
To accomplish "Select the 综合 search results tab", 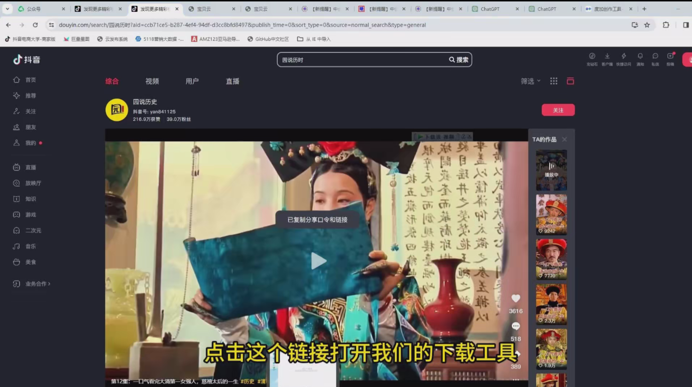I will click(x=112, y=81).
